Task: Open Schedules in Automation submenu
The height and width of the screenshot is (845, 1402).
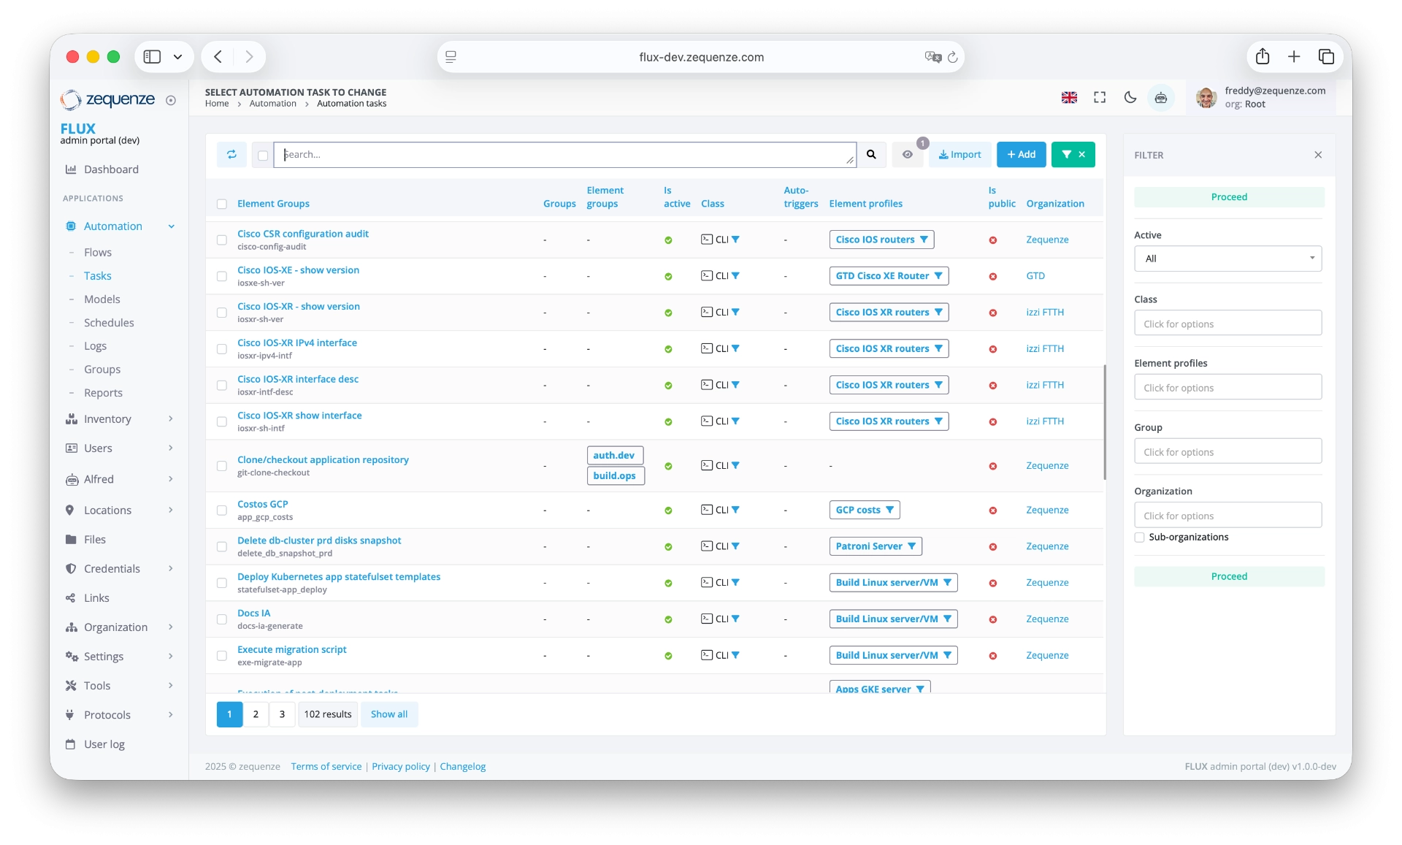Action: click(109, 322)
